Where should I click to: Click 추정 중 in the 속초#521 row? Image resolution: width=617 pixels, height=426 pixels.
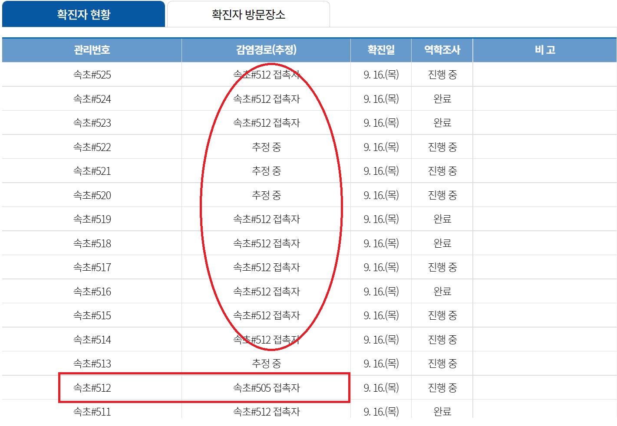266,171
